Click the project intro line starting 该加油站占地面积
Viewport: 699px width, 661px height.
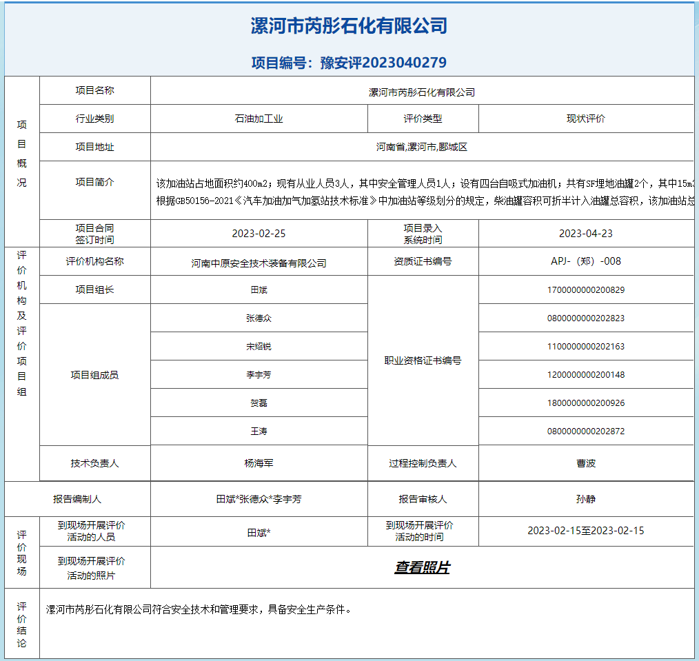[x=425, y=183]
